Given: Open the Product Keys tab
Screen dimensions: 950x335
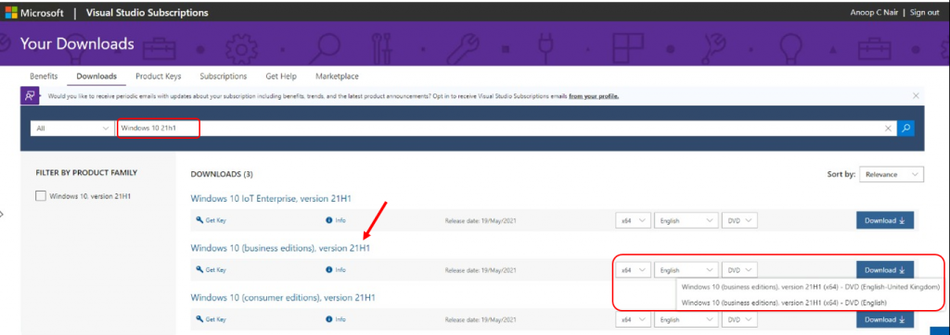Looking at the screenshot, I should [158, 76].
